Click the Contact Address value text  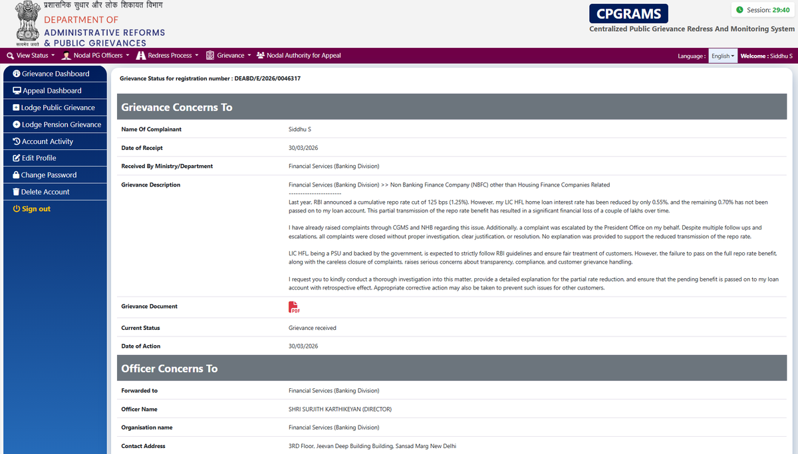[372, 446]
